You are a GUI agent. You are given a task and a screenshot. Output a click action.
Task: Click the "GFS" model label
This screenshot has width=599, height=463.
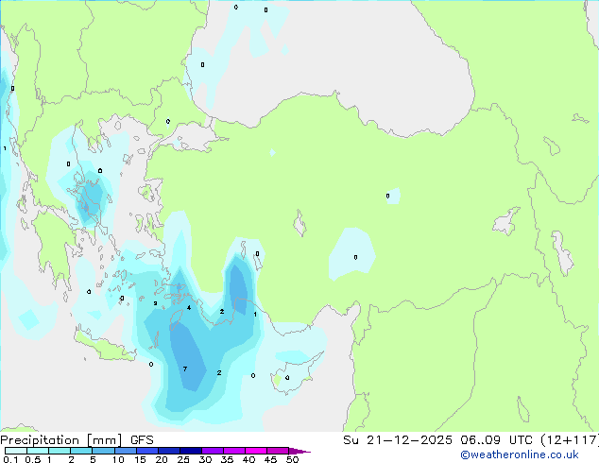pyautogui.click(x=142, y=440)
